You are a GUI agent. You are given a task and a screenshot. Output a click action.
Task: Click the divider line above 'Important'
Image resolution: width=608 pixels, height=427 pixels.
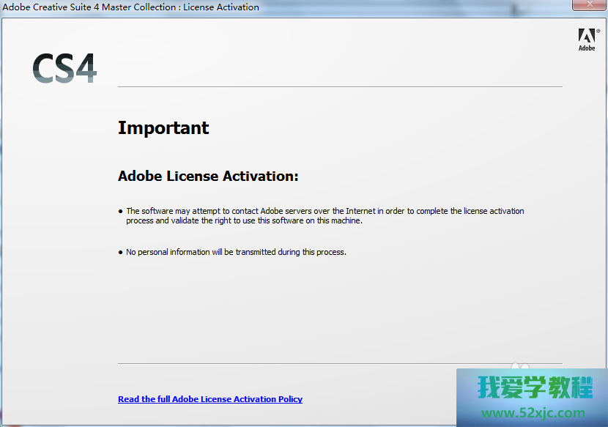tap(340, 87)
